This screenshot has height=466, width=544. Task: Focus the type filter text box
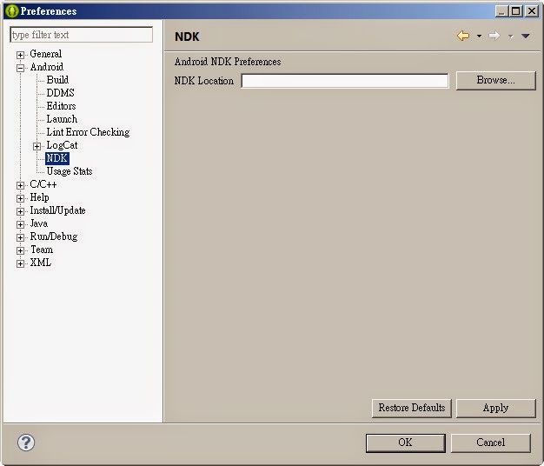(x=81, y=35)
